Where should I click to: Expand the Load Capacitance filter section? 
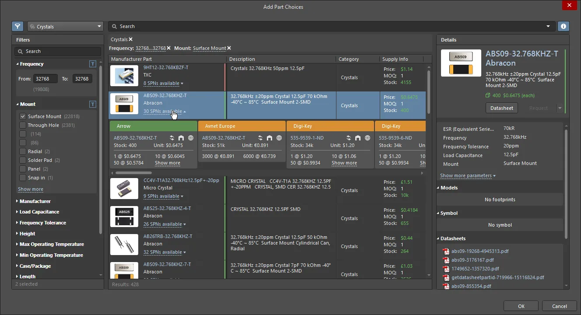(x=17, y=212)
